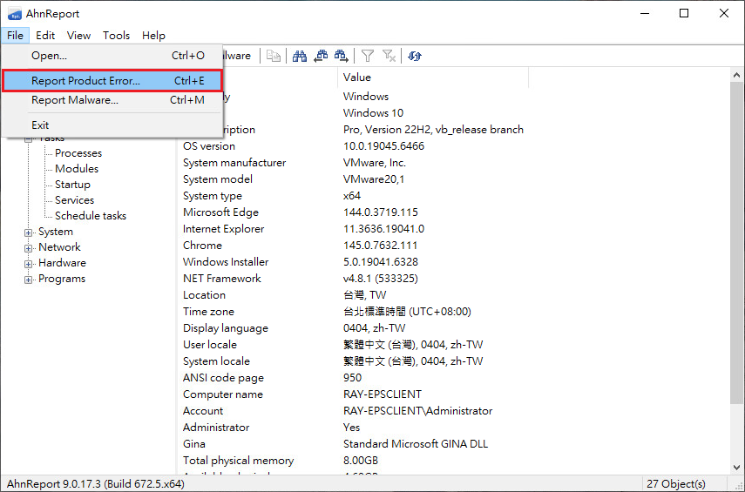Click the Display language row label

tap(226, 328)
